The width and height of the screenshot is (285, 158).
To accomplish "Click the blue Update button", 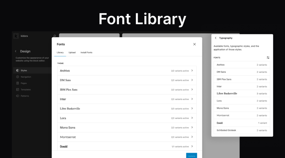I will (191, 156).
